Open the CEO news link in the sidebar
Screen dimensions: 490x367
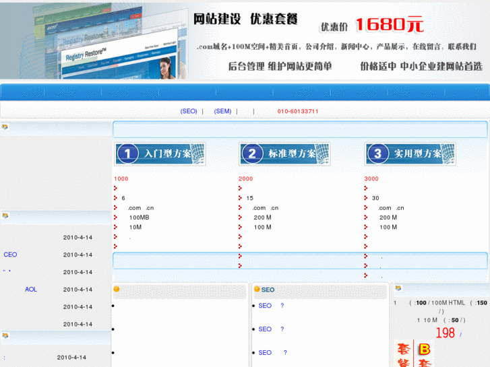[x=10, y=255]
